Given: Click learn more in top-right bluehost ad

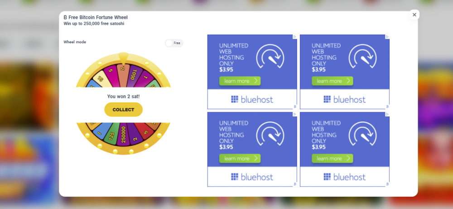Looking at the screenshot, I should (332, 81).
